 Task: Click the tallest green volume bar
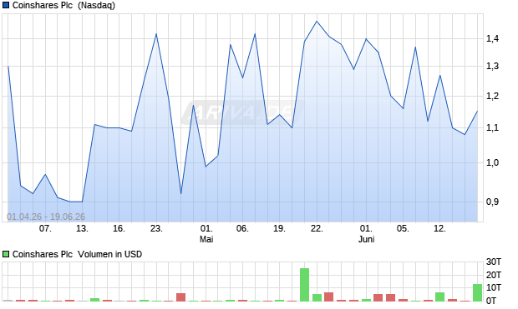tap(304, 285)
